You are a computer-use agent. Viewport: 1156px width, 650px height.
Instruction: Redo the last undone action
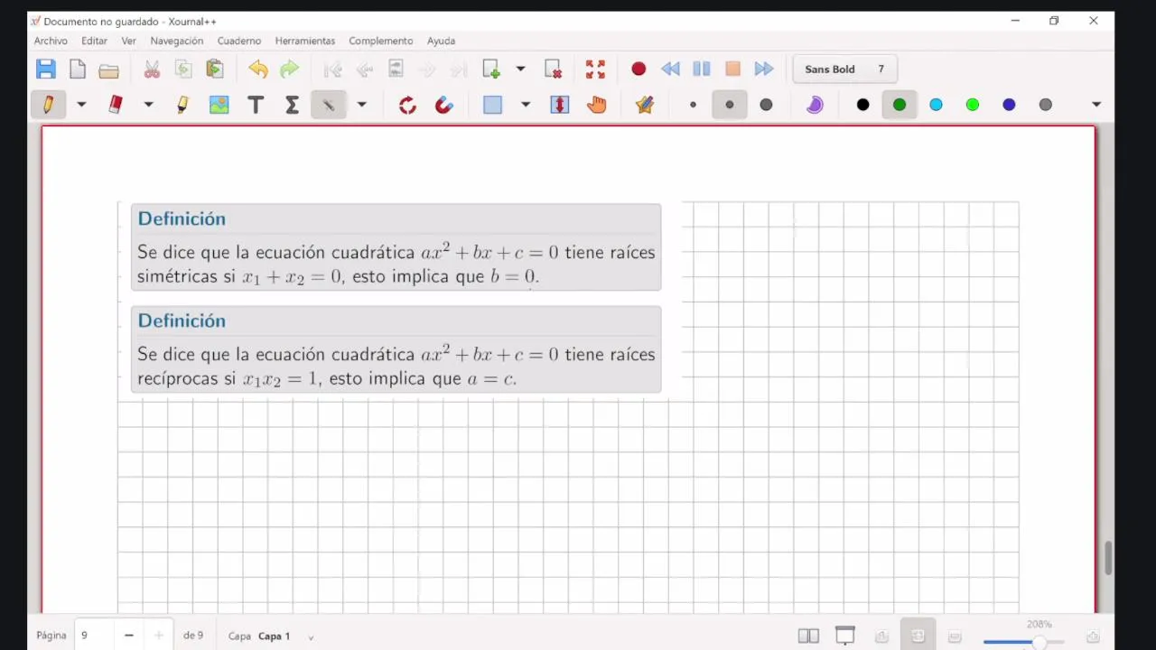[x=289, y=70]
